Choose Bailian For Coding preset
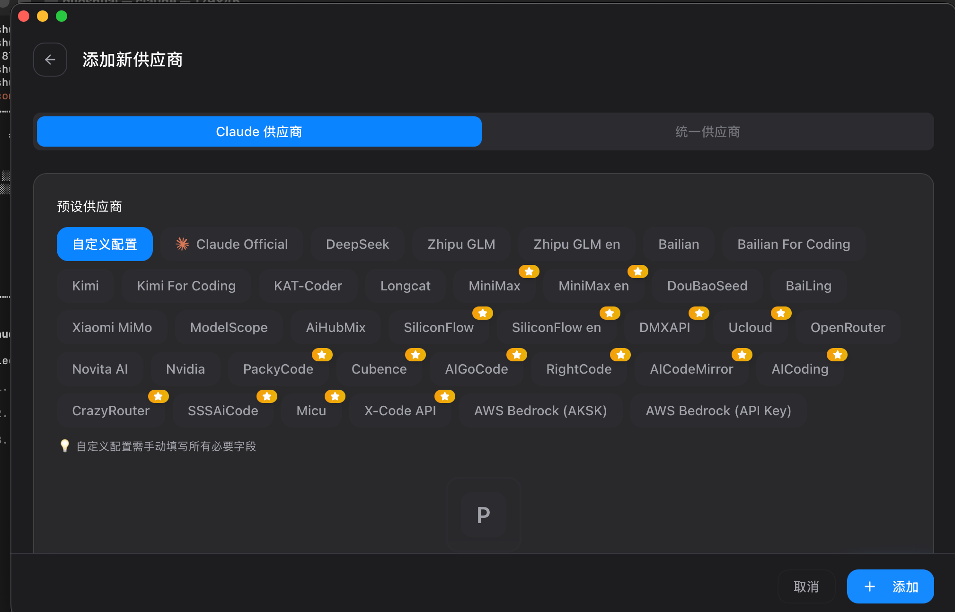 (x=794, y=244)
